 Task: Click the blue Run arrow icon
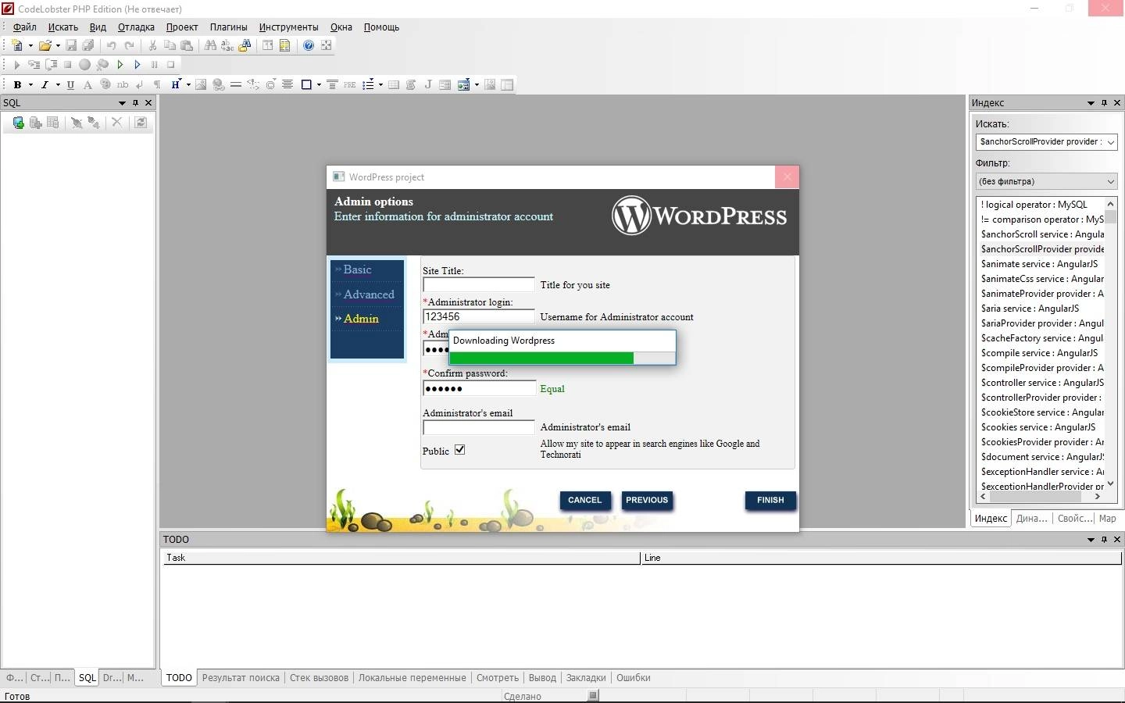[137, 65]
